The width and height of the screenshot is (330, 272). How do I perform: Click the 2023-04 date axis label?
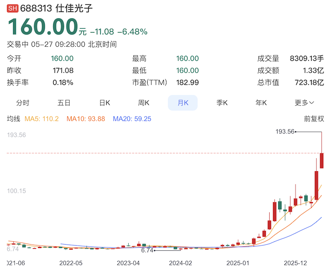128,263
